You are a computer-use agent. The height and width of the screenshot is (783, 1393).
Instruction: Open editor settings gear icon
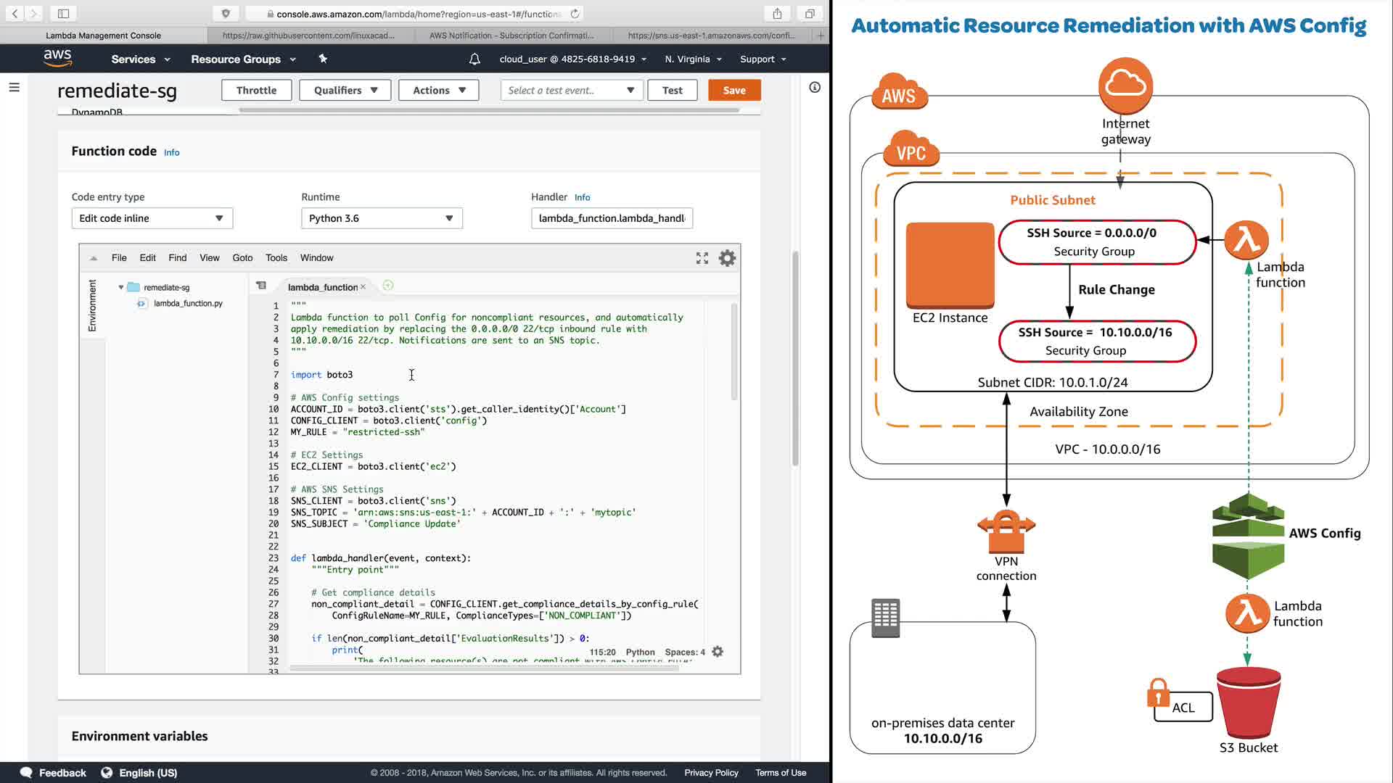pos(727,258)
